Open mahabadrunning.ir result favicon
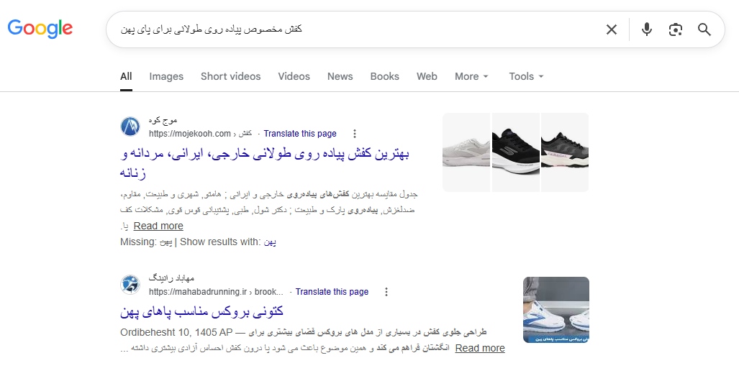Screen dimensions: 739x376 130,285
